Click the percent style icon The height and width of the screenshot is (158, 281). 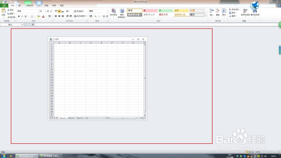pyautogui.click(x=96, y=16)
